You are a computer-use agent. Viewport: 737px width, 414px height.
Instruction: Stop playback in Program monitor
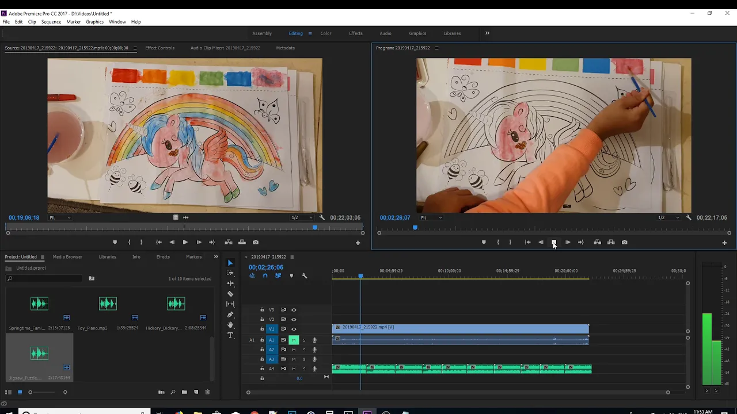tap(554, 242)
